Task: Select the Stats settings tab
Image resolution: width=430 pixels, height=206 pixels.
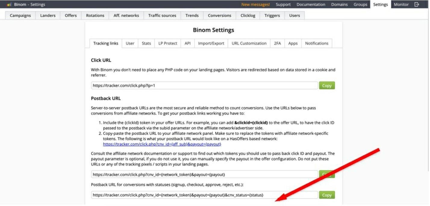Action: click(x=146, y=43)
